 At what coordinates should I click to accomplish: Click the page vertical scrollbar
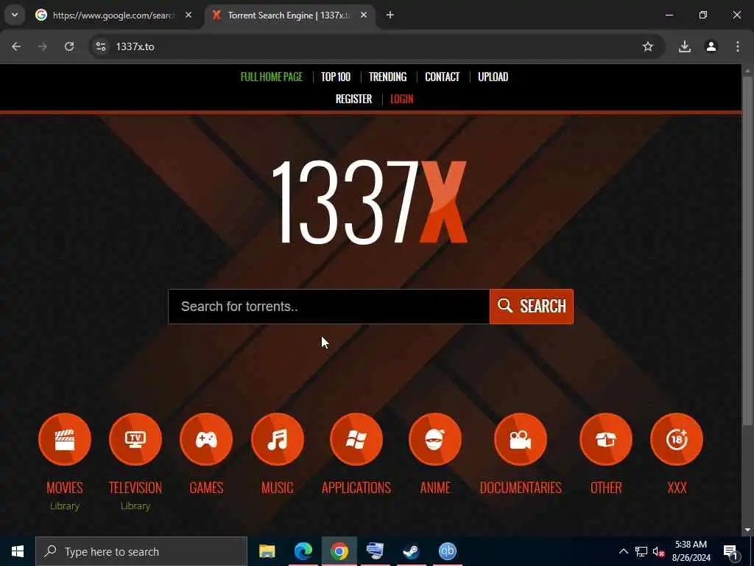click(x=747, y=251)
